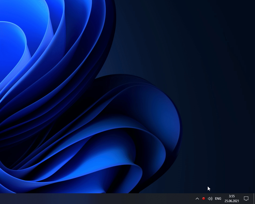Screen dimensions: 255x204
Task: Open the Action Center notifications icon
Action: tap(246, 198)
